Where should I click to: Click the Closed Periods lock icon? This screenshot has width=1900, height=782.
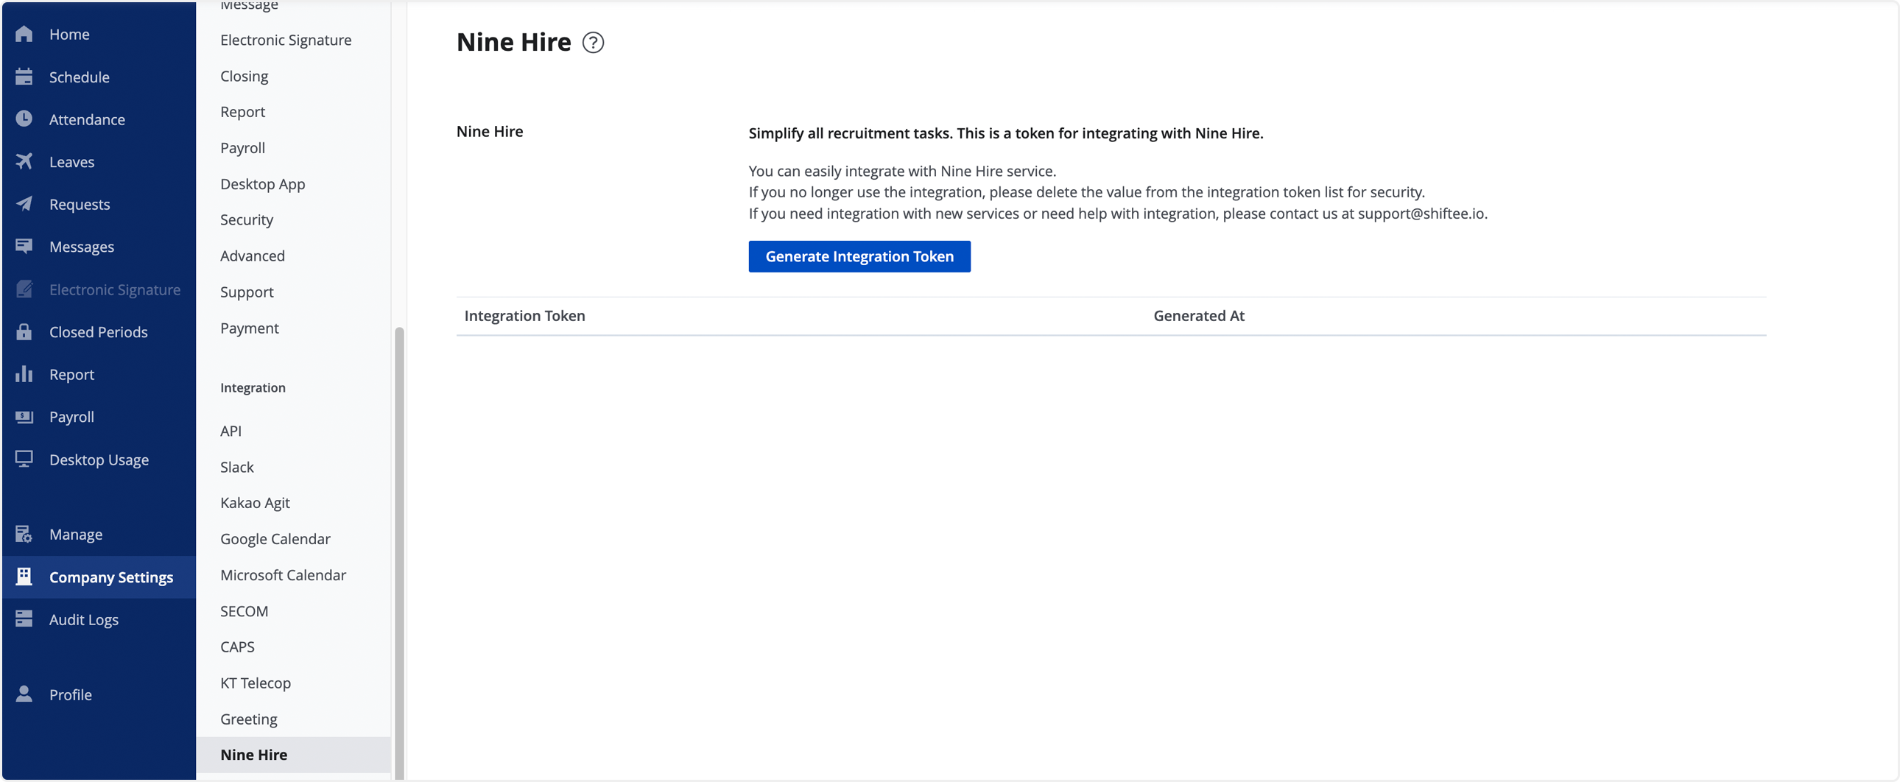pos(24,332)
